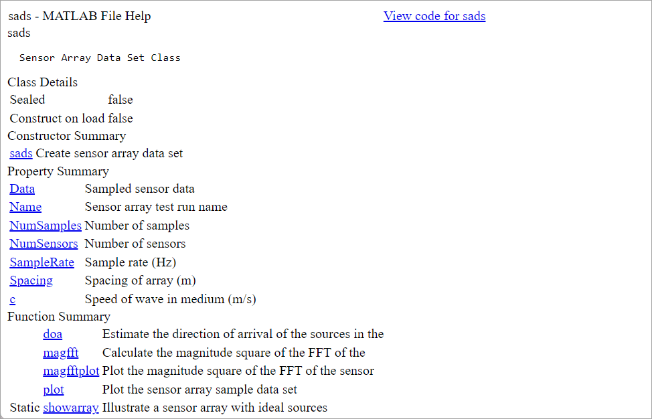Click the 'Function Summary' heading

click(x=59, y=317)
